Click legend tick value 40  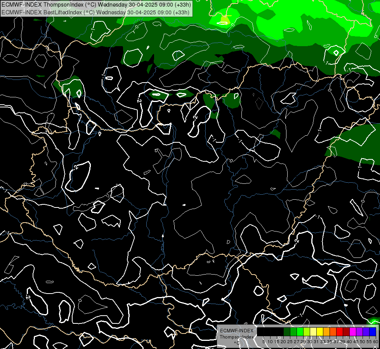click(349, 342)
